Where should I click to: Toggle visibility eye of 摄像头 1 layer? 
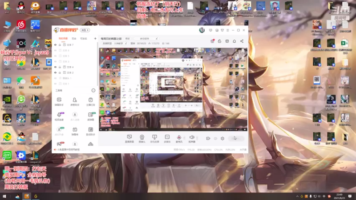[55, 78]
